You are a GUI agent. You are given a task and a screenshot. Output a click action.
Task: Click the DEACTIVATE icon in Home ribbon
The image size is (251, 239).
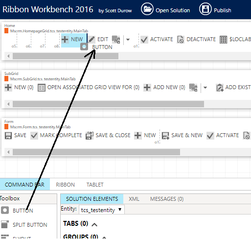click(x=181, y=40)
